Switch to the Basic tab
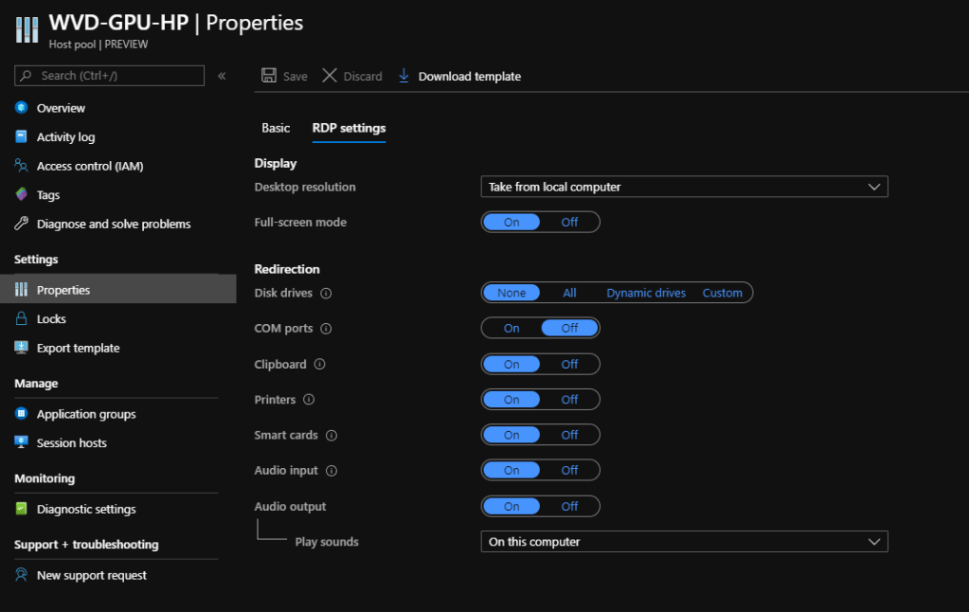 (x=276, y=128)
